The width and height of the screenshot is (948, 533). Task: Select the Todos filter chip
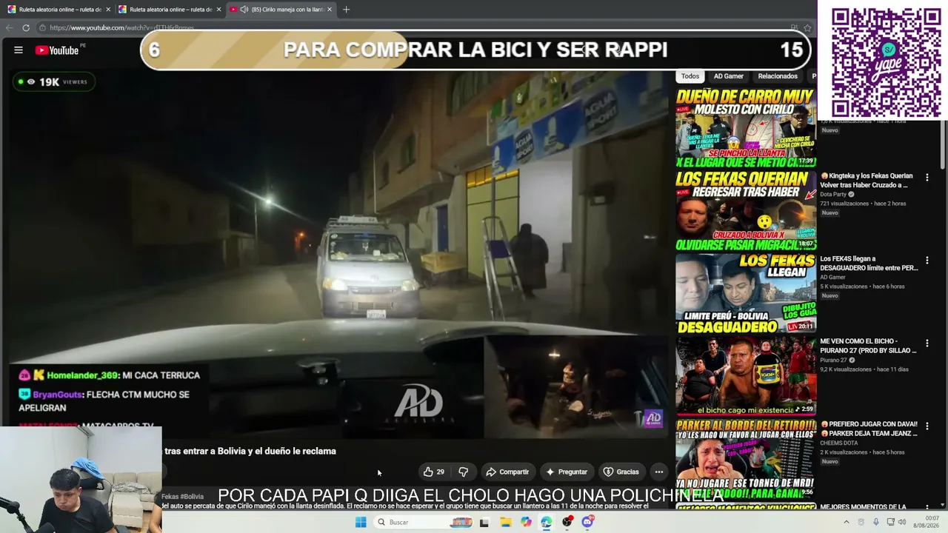click(690, 76)
